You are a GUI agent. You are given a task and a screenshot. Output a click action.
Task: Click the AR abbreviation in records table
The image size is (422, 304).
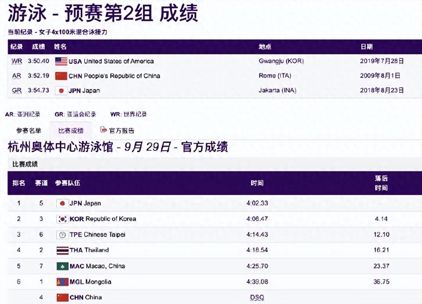click(17, 76)
